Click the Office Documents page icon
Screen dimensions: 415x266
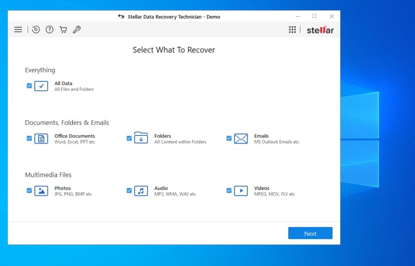41,139
